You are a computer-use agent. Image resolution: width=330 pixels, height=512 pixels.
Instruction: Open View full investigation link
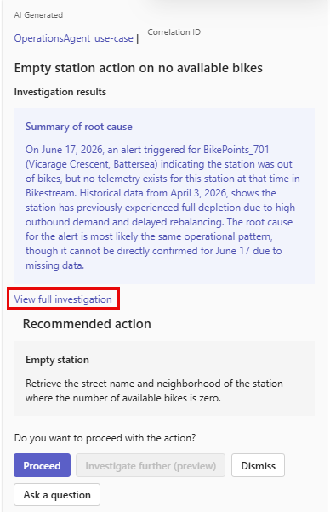pyautogui.click(x=63, y=299)
